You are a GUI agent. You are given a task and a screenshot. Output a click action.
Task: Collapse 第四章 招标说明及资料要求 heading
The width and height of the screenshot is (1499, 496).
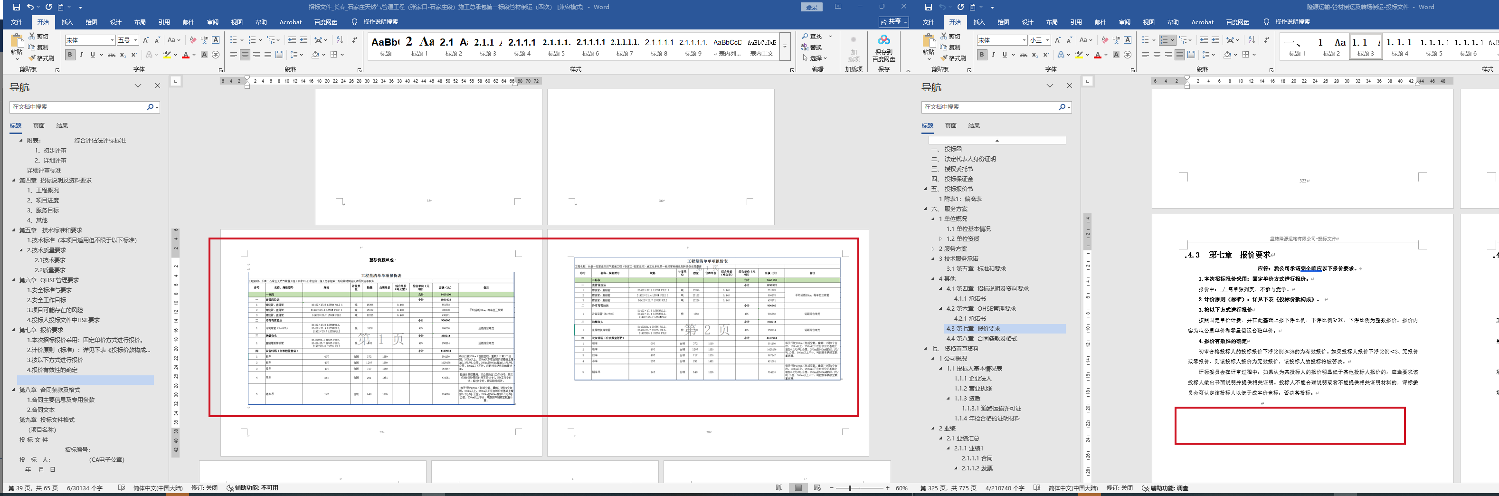13,181
